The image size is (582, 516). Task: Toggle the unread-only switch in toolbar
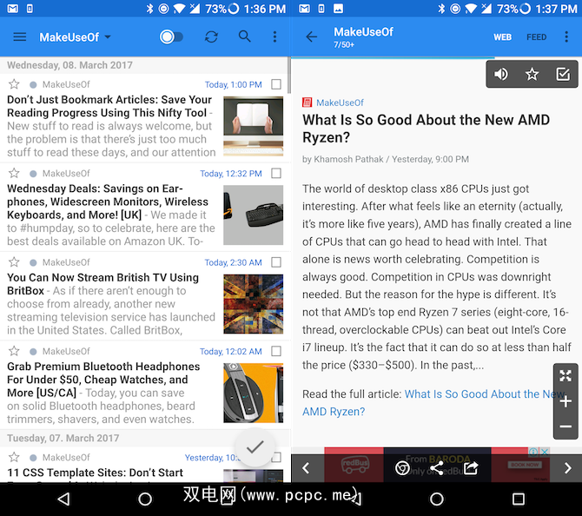171,36
